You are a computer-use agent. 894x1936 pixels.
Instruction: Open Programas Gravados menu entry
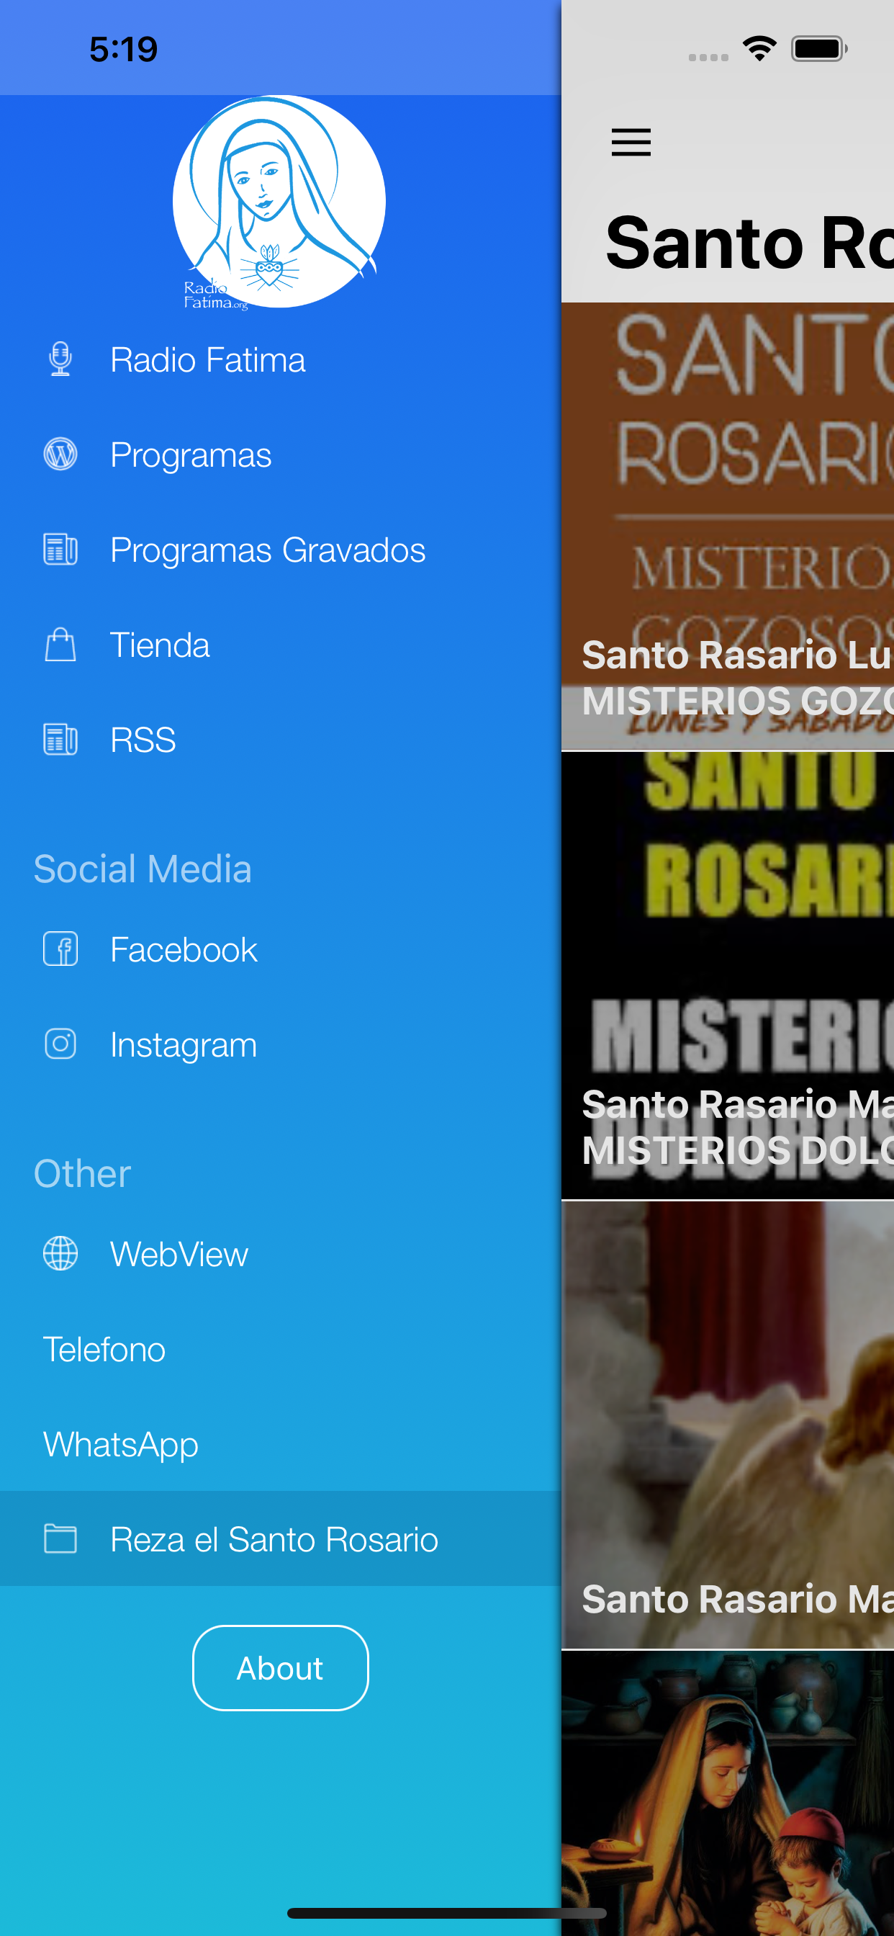click(280, 550)
